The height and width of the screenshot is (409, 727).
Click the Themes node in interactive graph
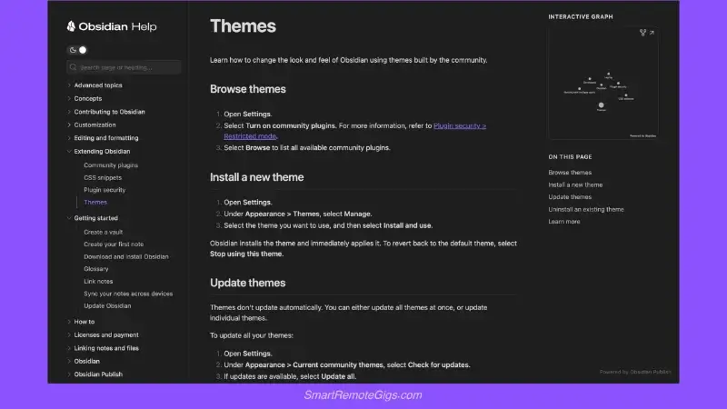pyautogui.click(x=601, y=105)
